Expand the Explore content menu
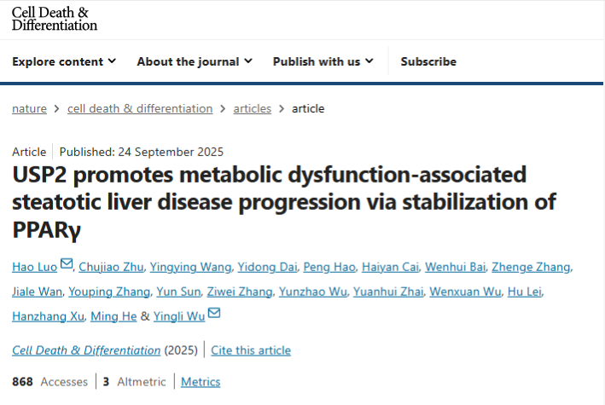This screenshot has width=605, height=405. (x=64, y=61)
